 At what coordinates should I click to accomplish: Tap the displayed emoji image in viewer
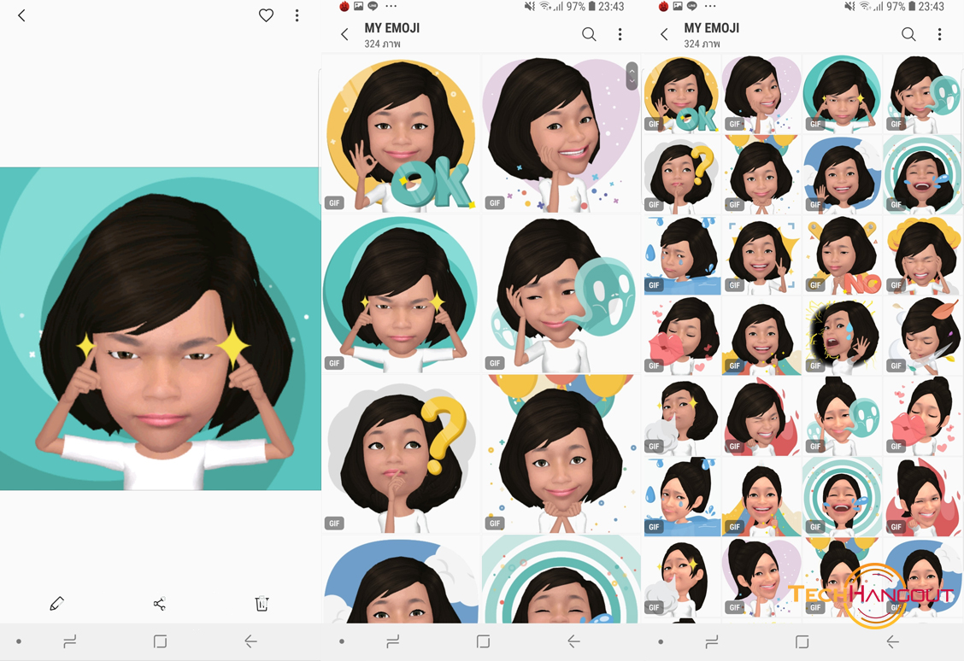[161, 329]
